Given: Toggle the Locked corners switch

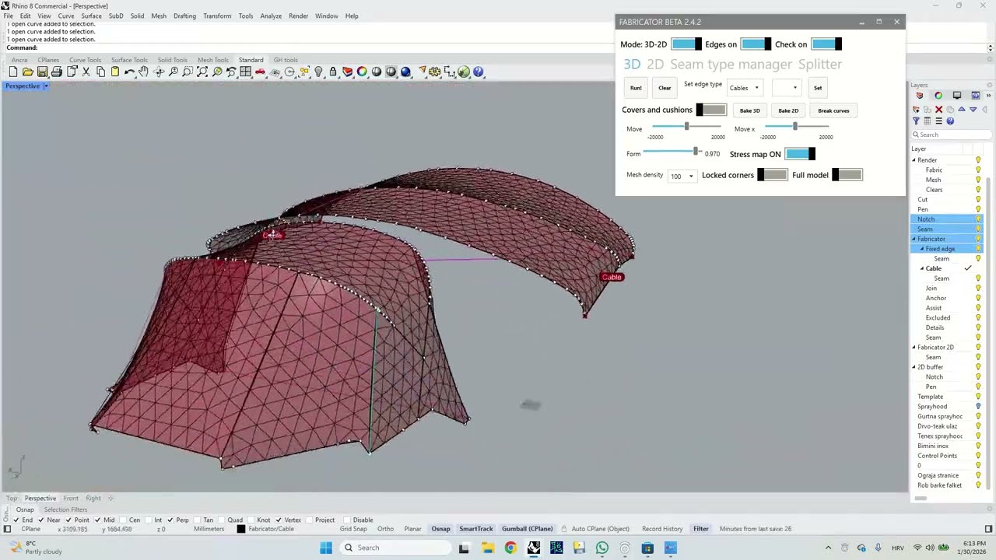Looking at the screenshot, I should (x=772, y=175).
